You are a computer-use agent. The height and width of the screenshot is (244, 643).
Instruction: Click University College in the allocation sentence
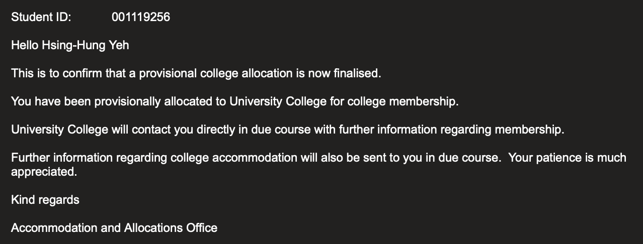click(278, 101)
